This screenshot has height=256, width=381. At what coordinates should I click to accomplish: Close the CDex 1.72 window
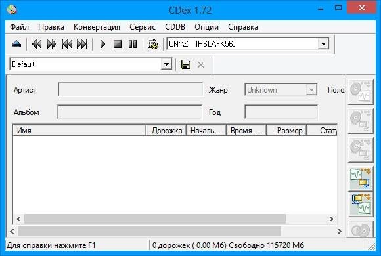click(361, 7)
